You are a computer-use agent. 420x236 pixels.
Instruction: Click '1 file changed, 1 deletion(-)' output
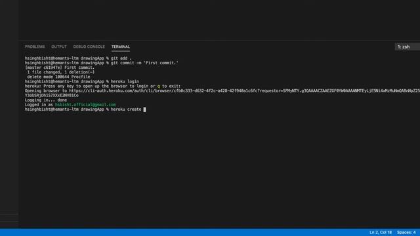coord(61,72)
